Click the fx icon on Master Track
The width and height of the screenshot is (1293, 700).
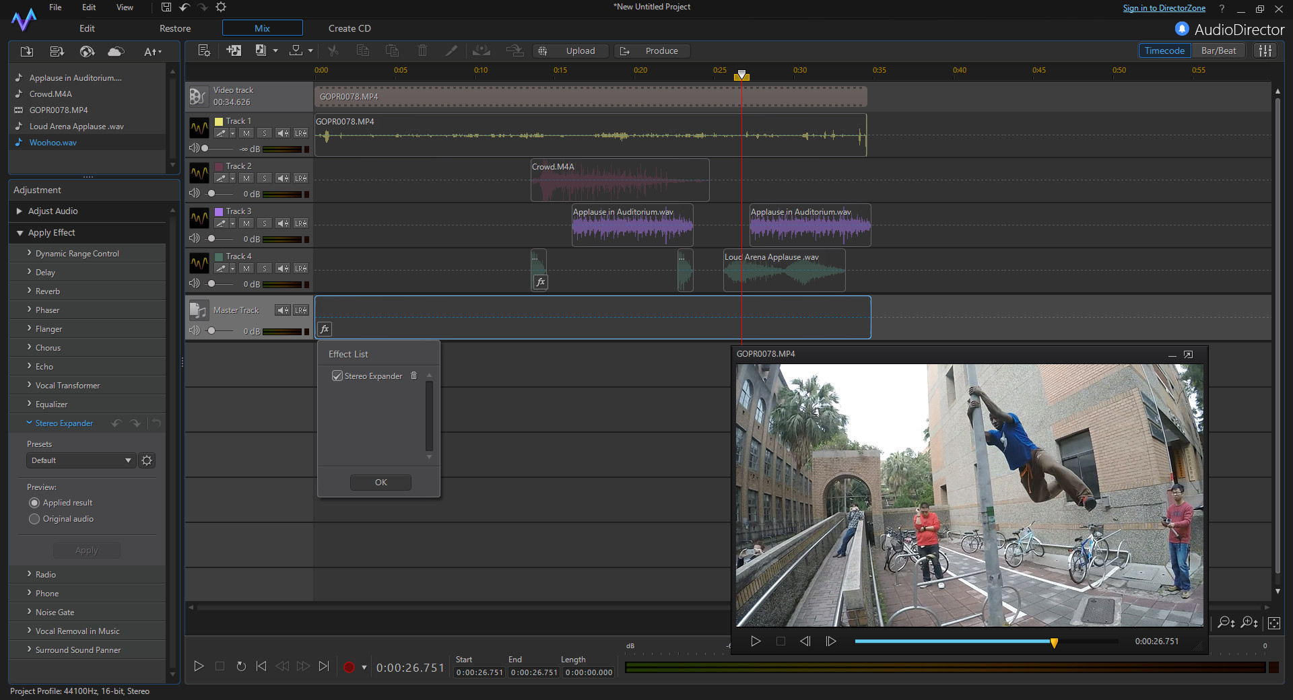(325, 329)
